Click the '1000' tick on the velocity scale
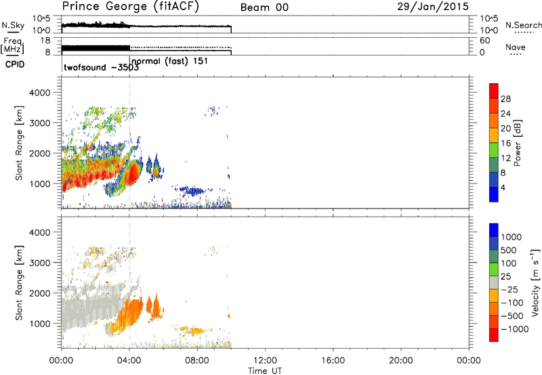 click(511, 237)
